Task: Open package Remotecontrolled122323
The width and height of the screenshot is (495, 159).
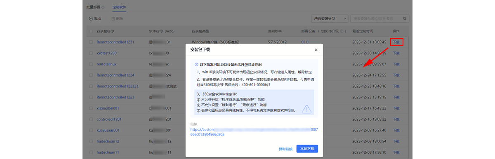Action: (117, 86)
